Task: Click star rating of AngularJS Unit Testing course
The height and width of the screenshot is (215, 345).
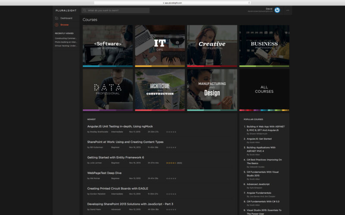Action: click(171, 132)
